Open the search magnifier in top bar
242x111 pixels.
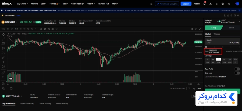tap(151, 4)
